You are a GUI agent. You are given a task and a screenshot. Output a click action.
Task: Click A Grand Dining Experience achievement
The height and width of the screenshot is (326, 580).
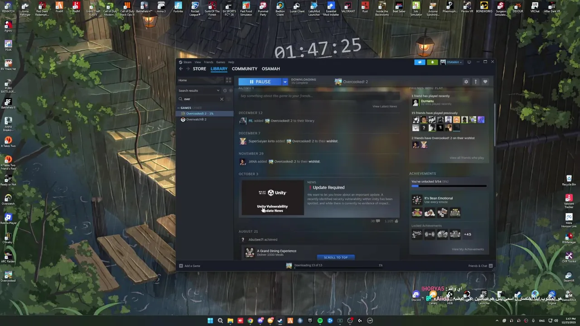tap(276, 251)
